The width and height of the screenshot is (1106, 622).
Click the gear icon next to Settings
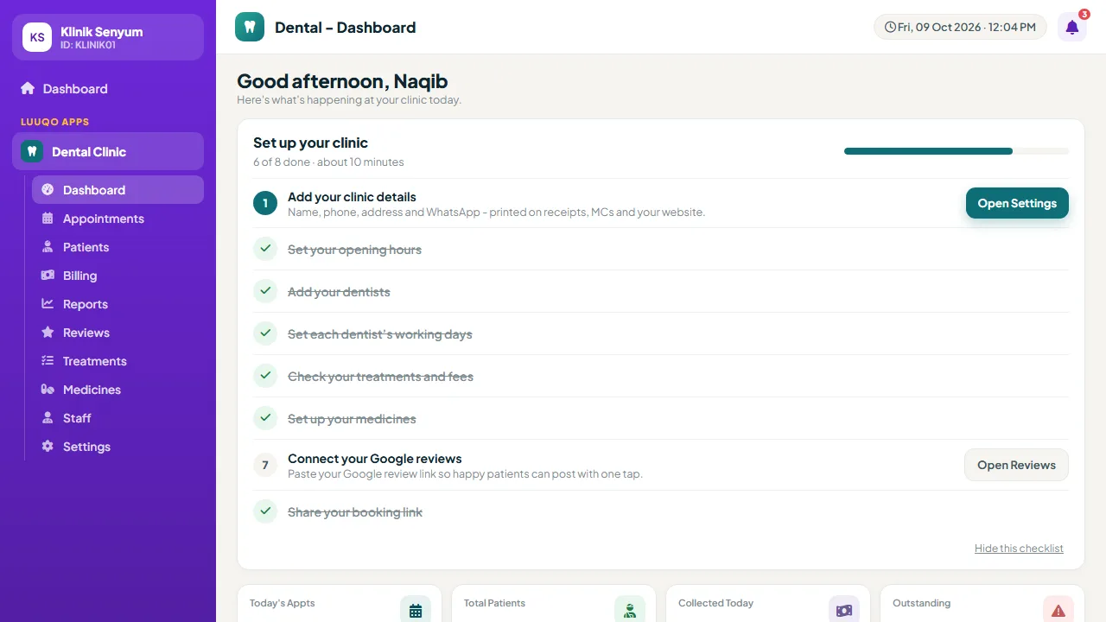tap(48, 447)
